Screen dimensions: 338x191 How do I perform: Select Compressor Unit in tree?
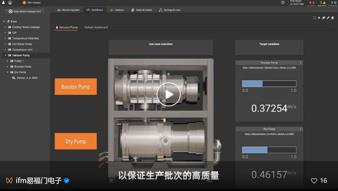click(x=22, y=50)
